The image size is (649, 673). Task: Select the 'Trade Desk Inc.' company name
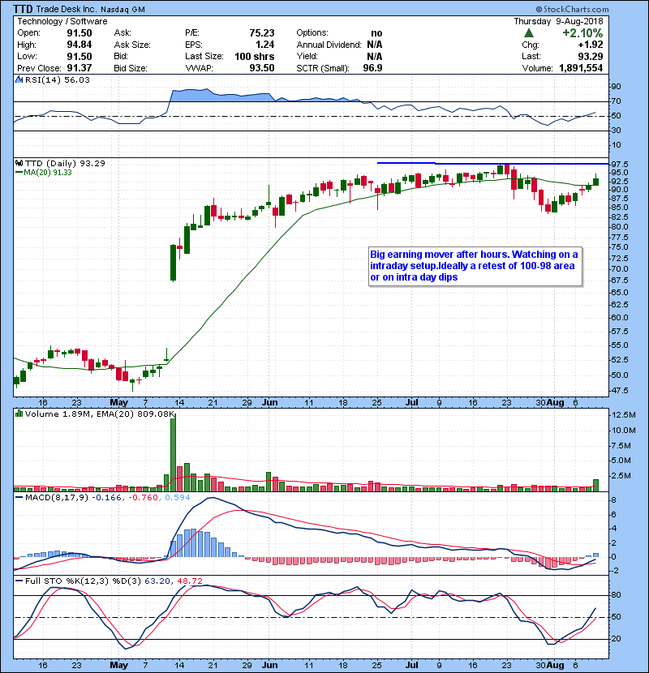click(67, 9)
